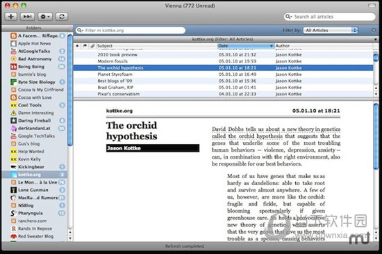Image resolution: width=382 pixels, height=254 pixels.
Task: Click the article pane scrollbar thumb
Action: (x=376, y=136)
